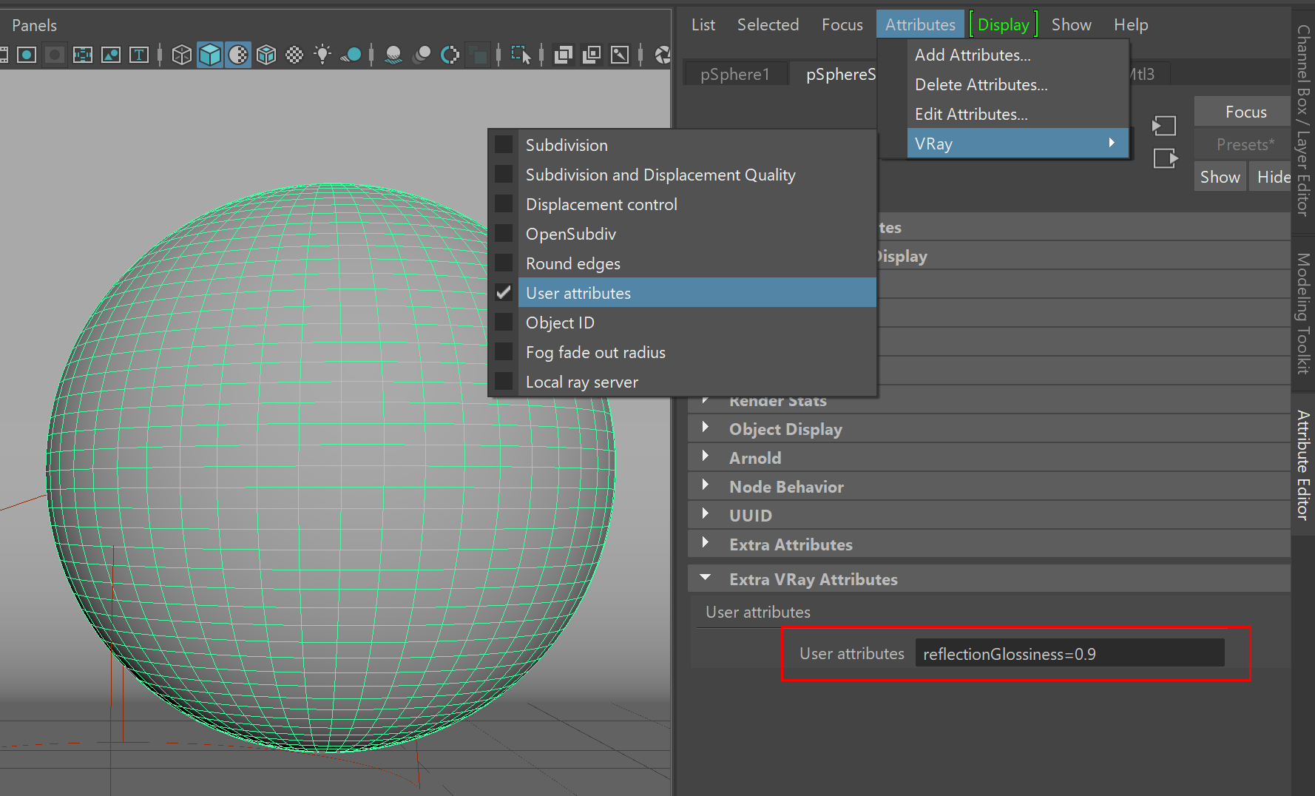1315x796 pixels.
Task: Toggle viewport shadows icon
Action: tap(351, 55)
